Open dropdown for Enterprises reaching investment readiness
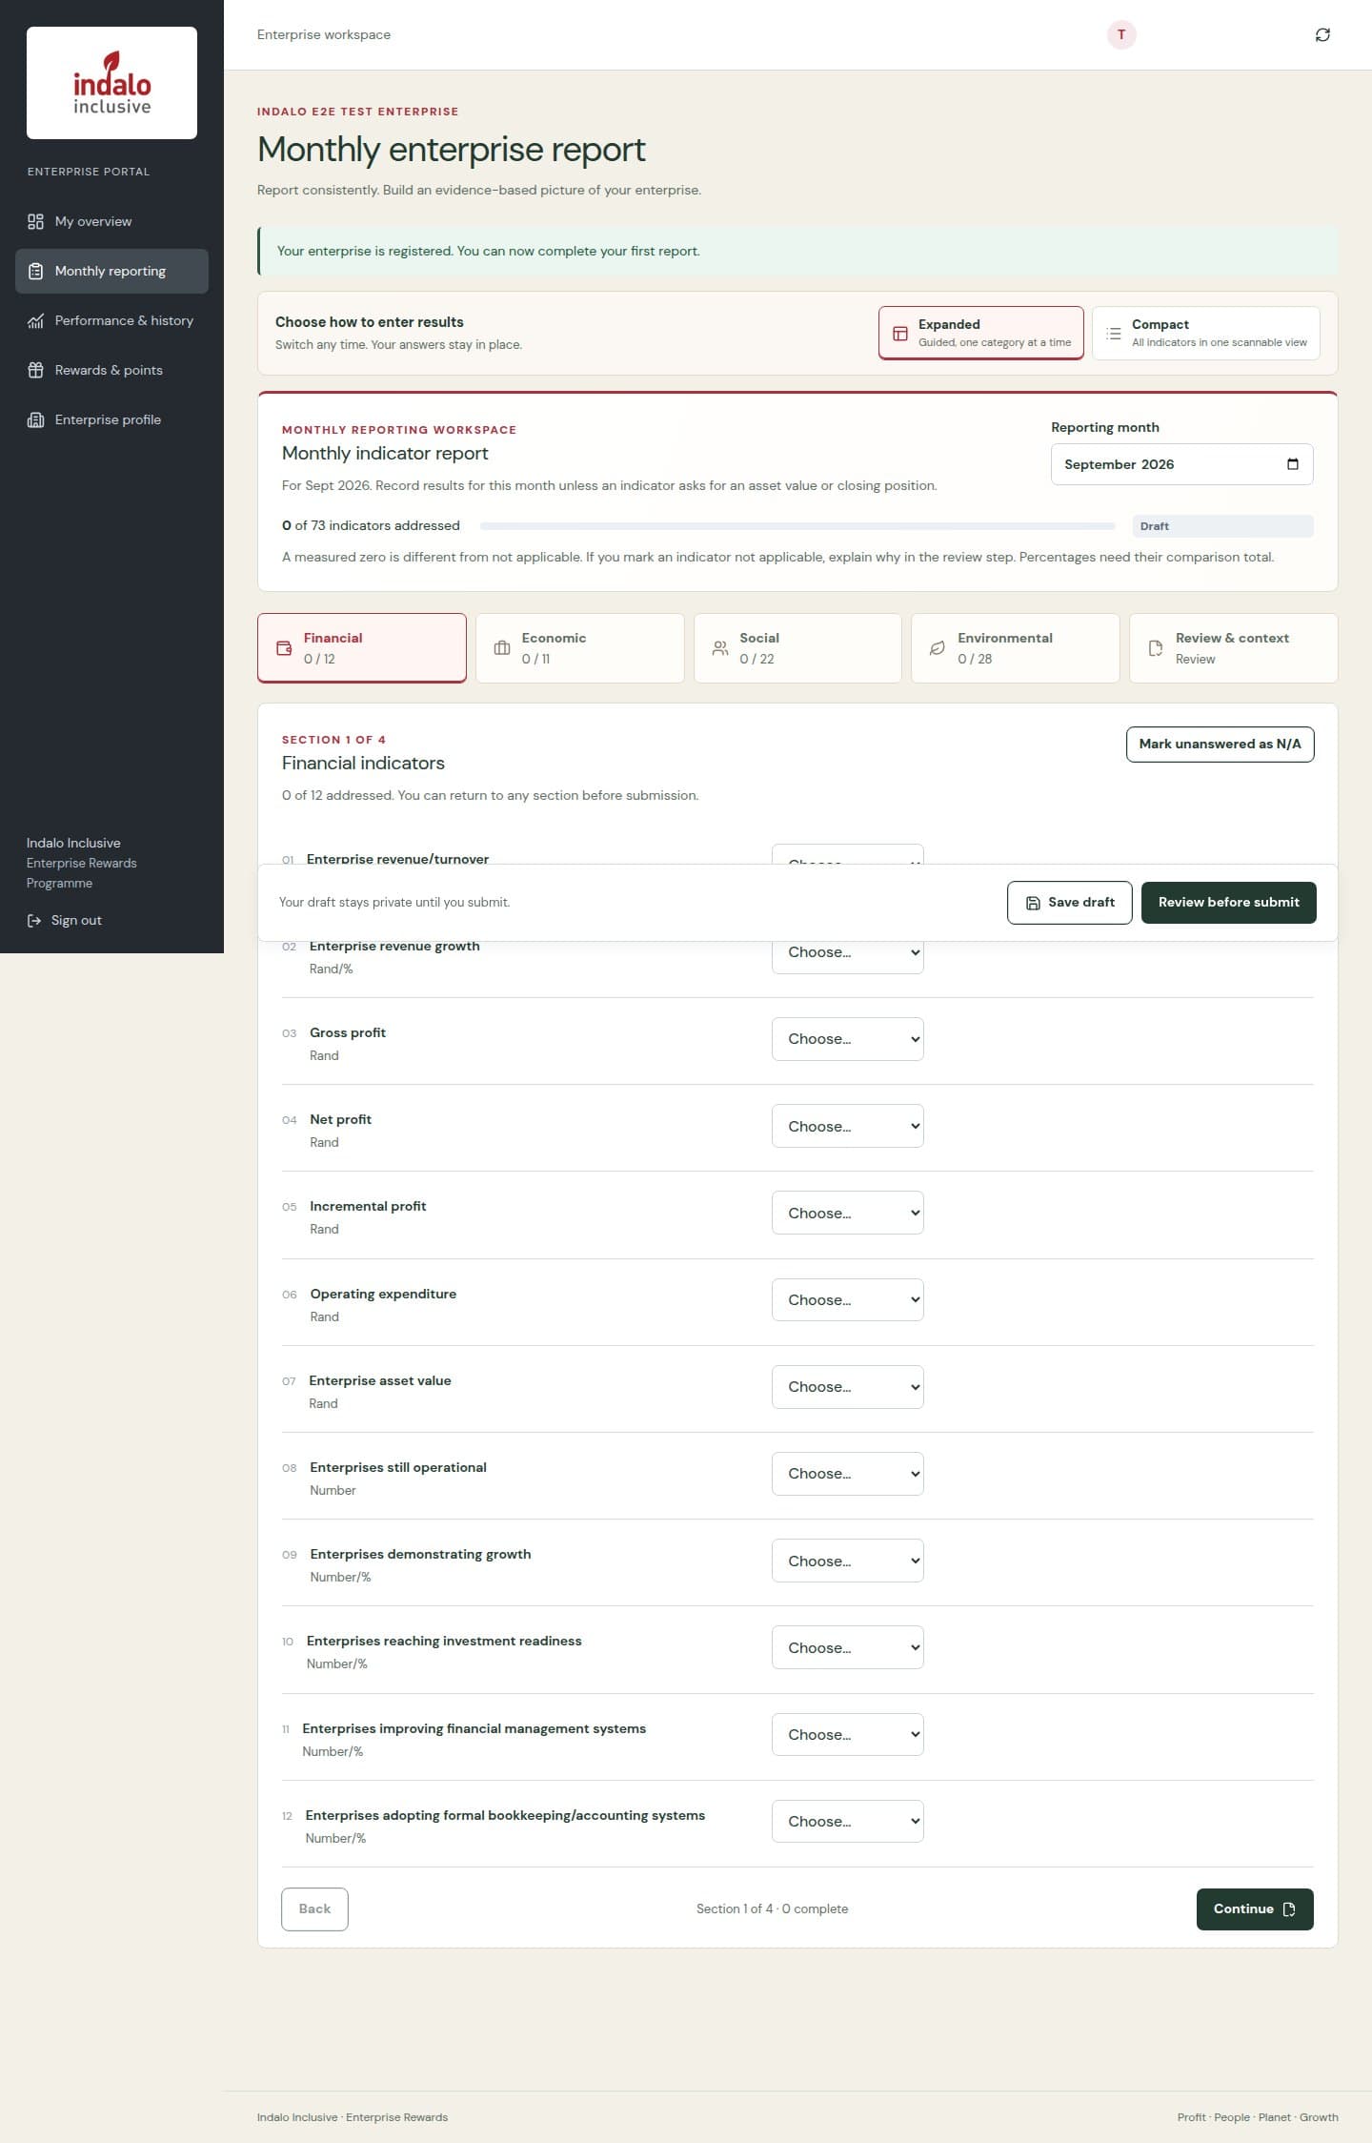 pyautogui.click(x=847, y=1647)
